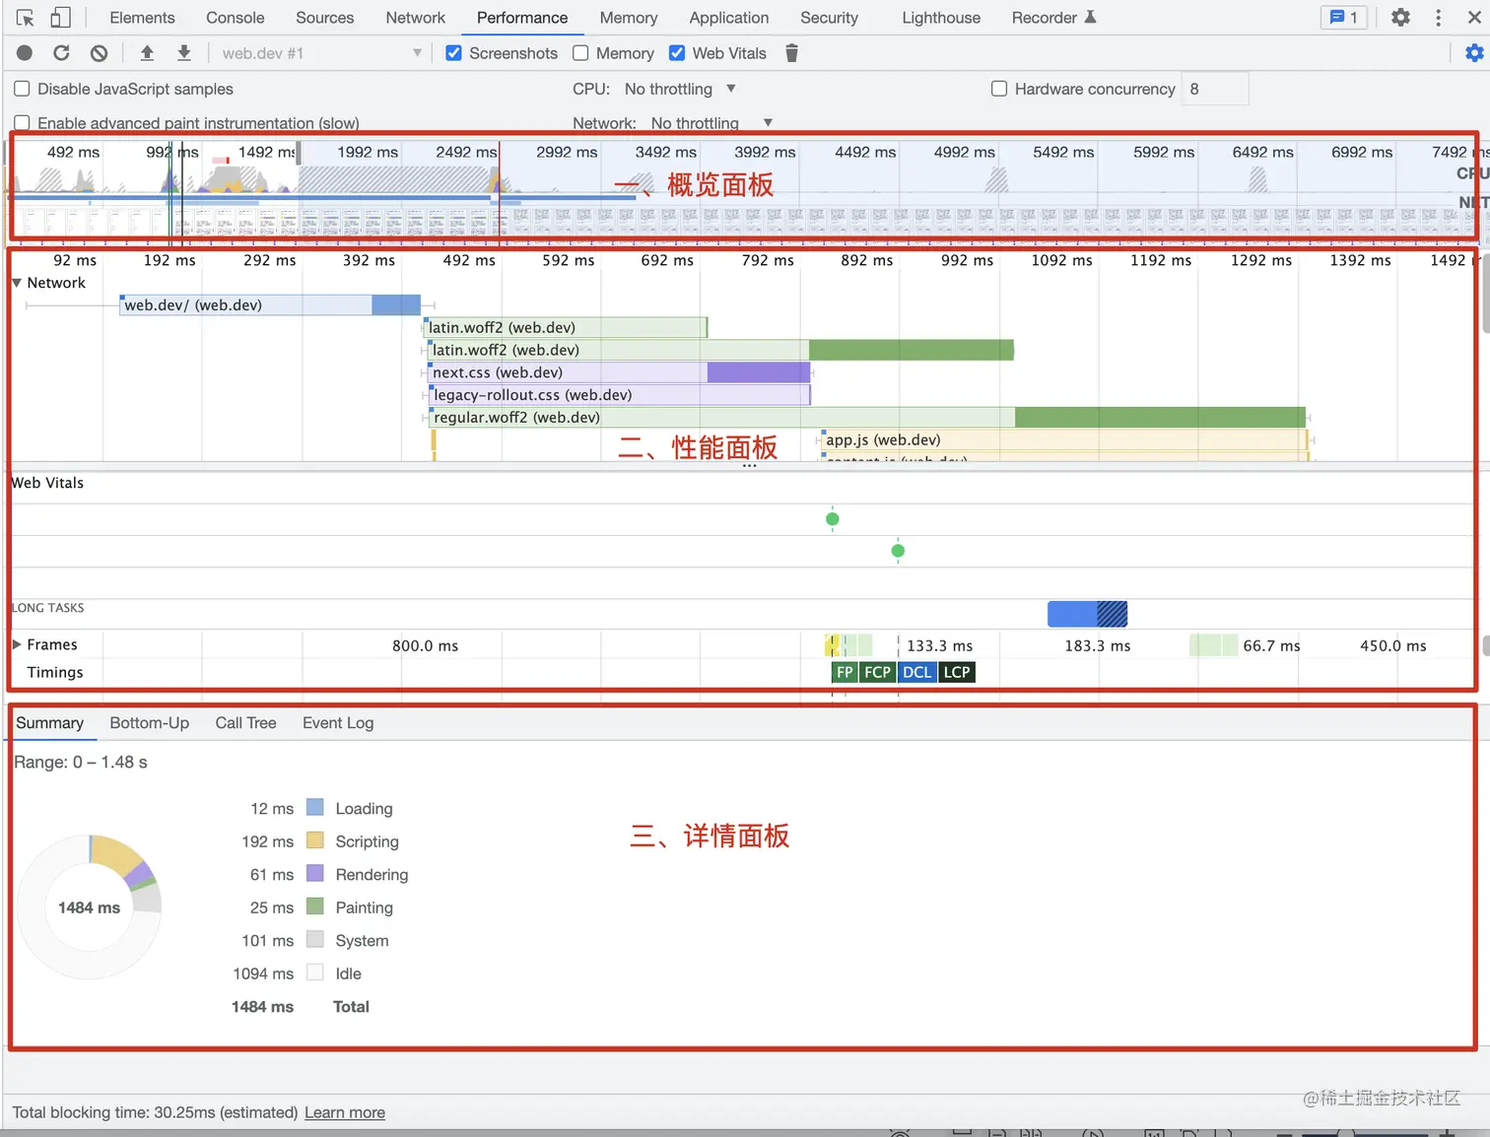The image size is (1490, 1137).
Task: Toggle the Memory checkbox in toolbar
Action: point(580,53)
